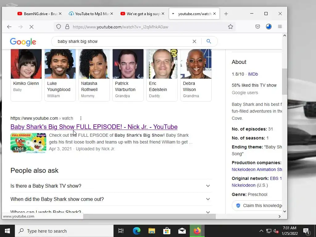Open the IMDb rating link
The height and width of the screenshot is (237, 316).
click(x=253, y=74)
